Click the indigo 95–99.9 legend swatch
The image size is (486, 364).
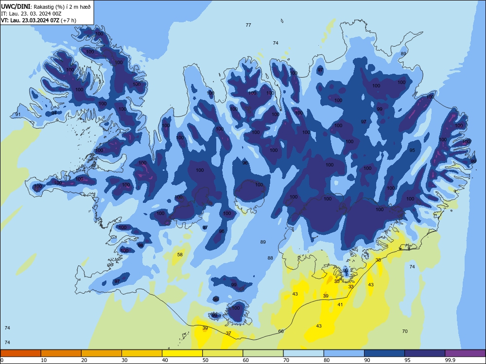425,353
